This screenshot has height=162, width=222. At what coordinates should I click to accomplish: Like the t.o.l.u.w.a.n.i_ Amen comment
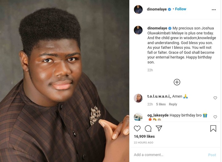pyautogui.click(x=215, y=98)
